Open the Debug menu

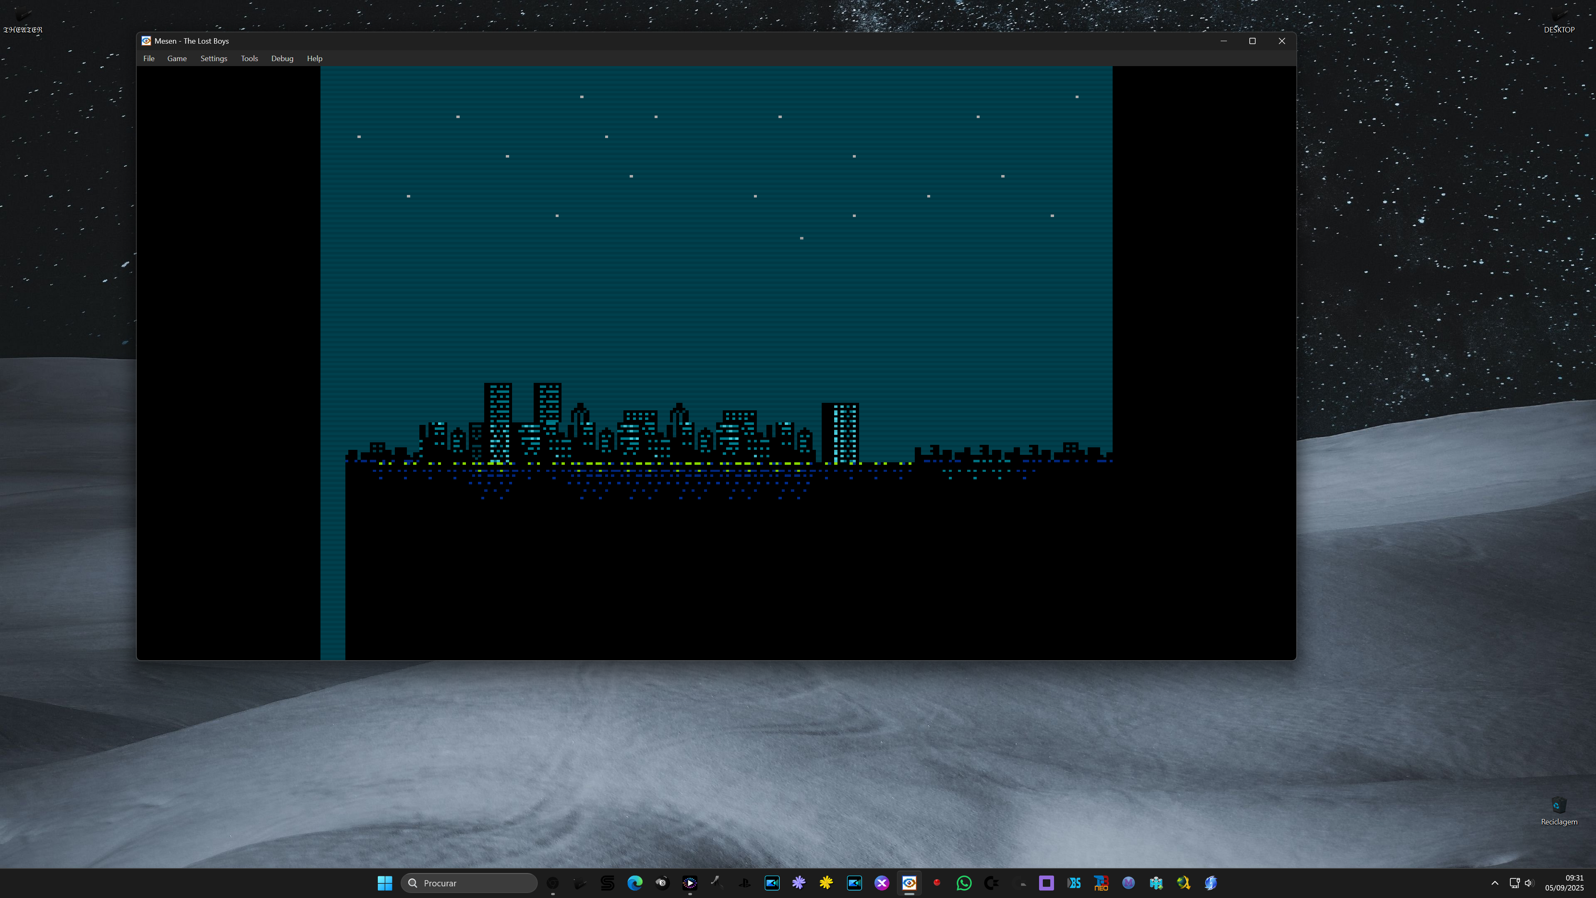pyautogui.click(x=282, y=58)
